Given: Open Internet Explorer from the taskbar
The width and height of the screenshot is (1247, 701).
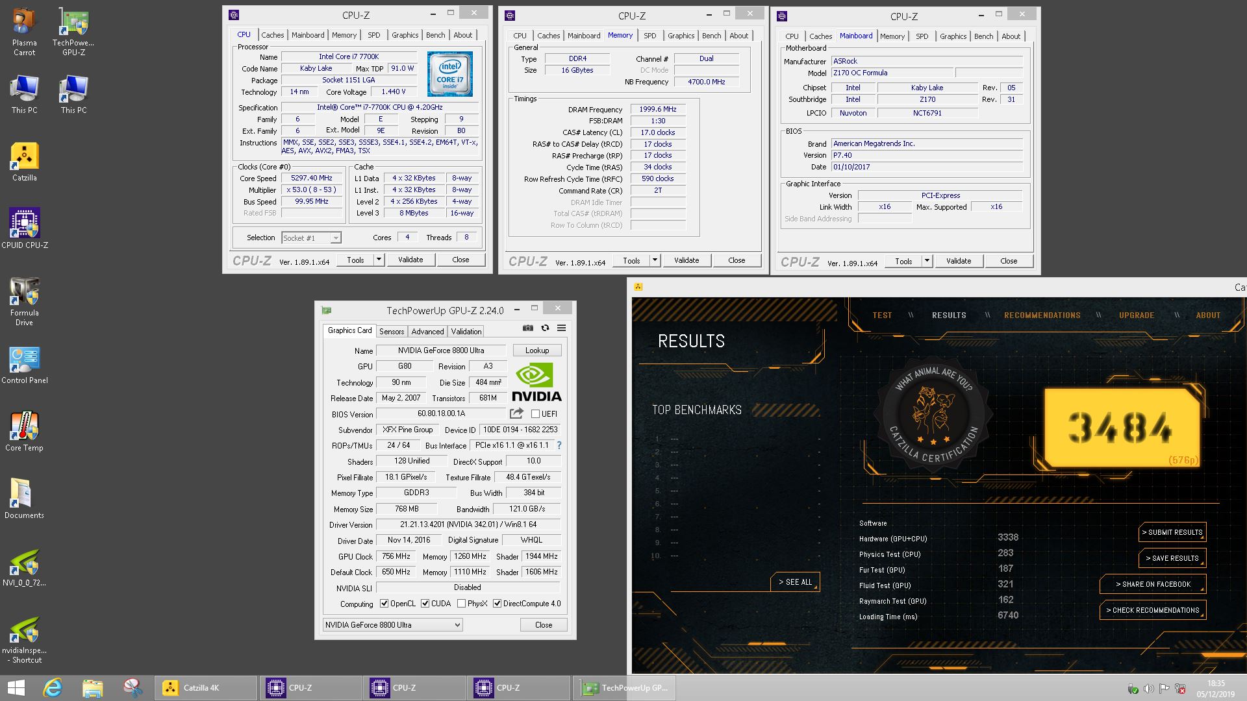Looking at the screenshot, I should tap(53, 688).
